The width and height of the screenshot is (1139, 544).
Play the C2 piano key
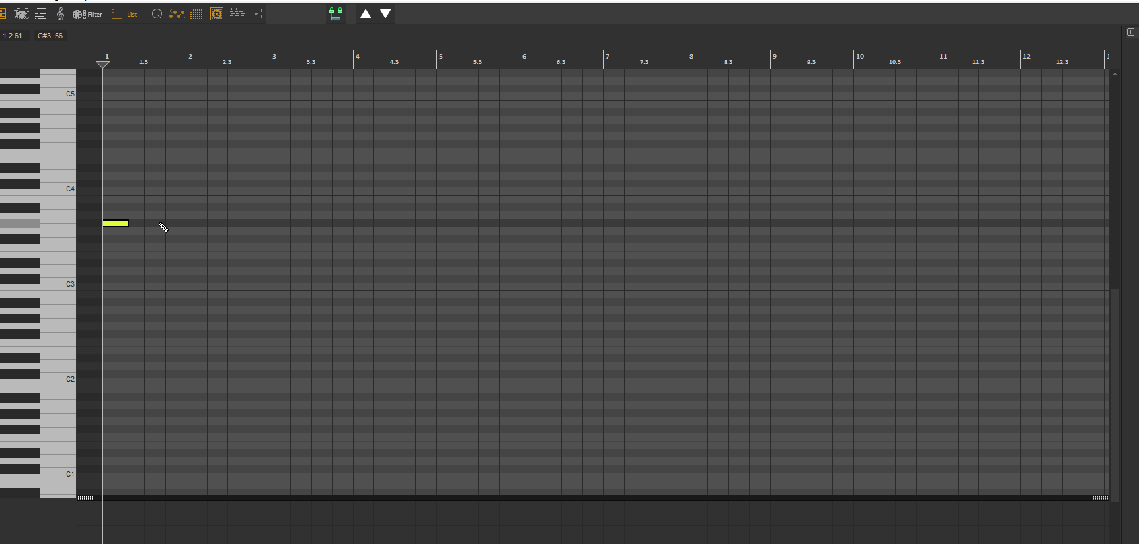[x=58, y=379]
